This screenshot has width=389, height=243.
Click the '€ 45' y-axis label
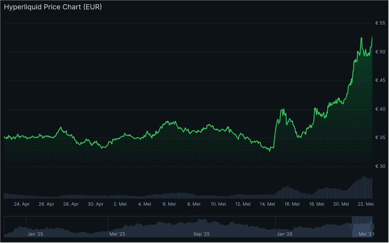point(380,80)
